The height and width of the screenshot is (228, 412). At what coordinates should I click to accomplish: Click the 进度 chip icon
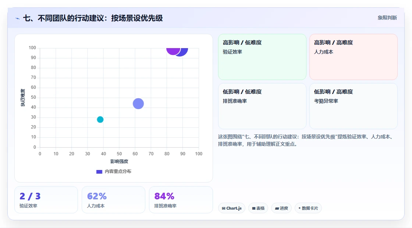pos(277,208)
